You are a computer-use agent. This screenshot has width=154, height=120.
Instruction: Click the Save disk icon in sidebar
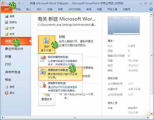coord(7,16)
